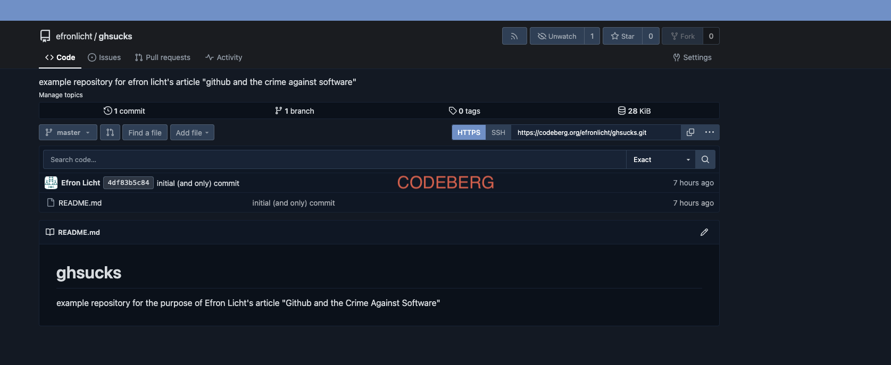
Task: Click Efron Licht's avatar image
Action: (x=51, y=183)
